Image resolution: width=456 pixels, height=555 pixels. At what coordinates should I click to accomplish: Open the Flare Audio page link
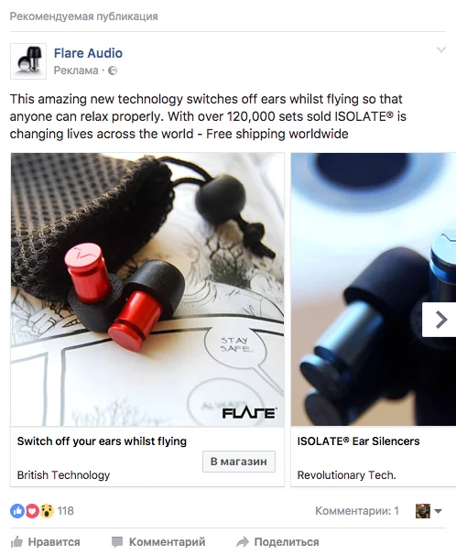(88, 53)
